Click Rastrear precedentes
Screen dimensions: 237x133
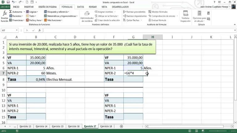[x=135, y=12]
